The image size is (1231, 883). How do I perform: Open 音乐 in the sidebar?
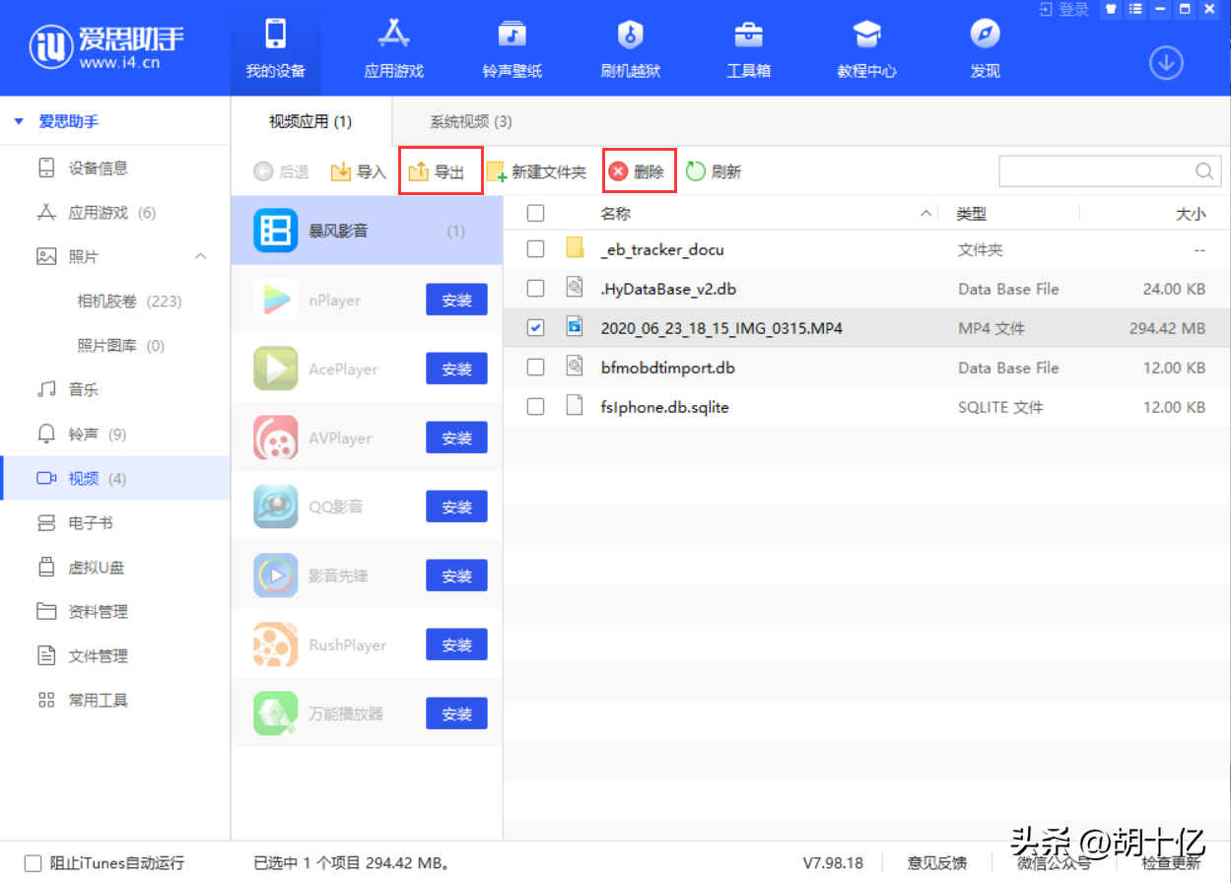(115, 390)
